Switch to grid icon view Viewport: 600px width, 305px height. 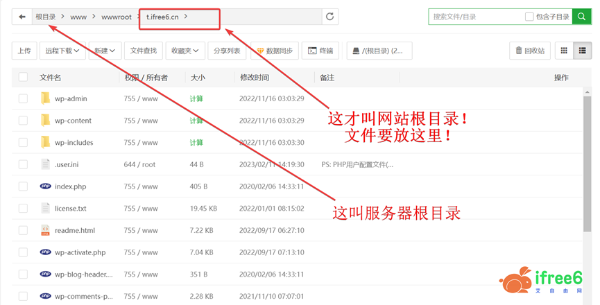[564, 51]
